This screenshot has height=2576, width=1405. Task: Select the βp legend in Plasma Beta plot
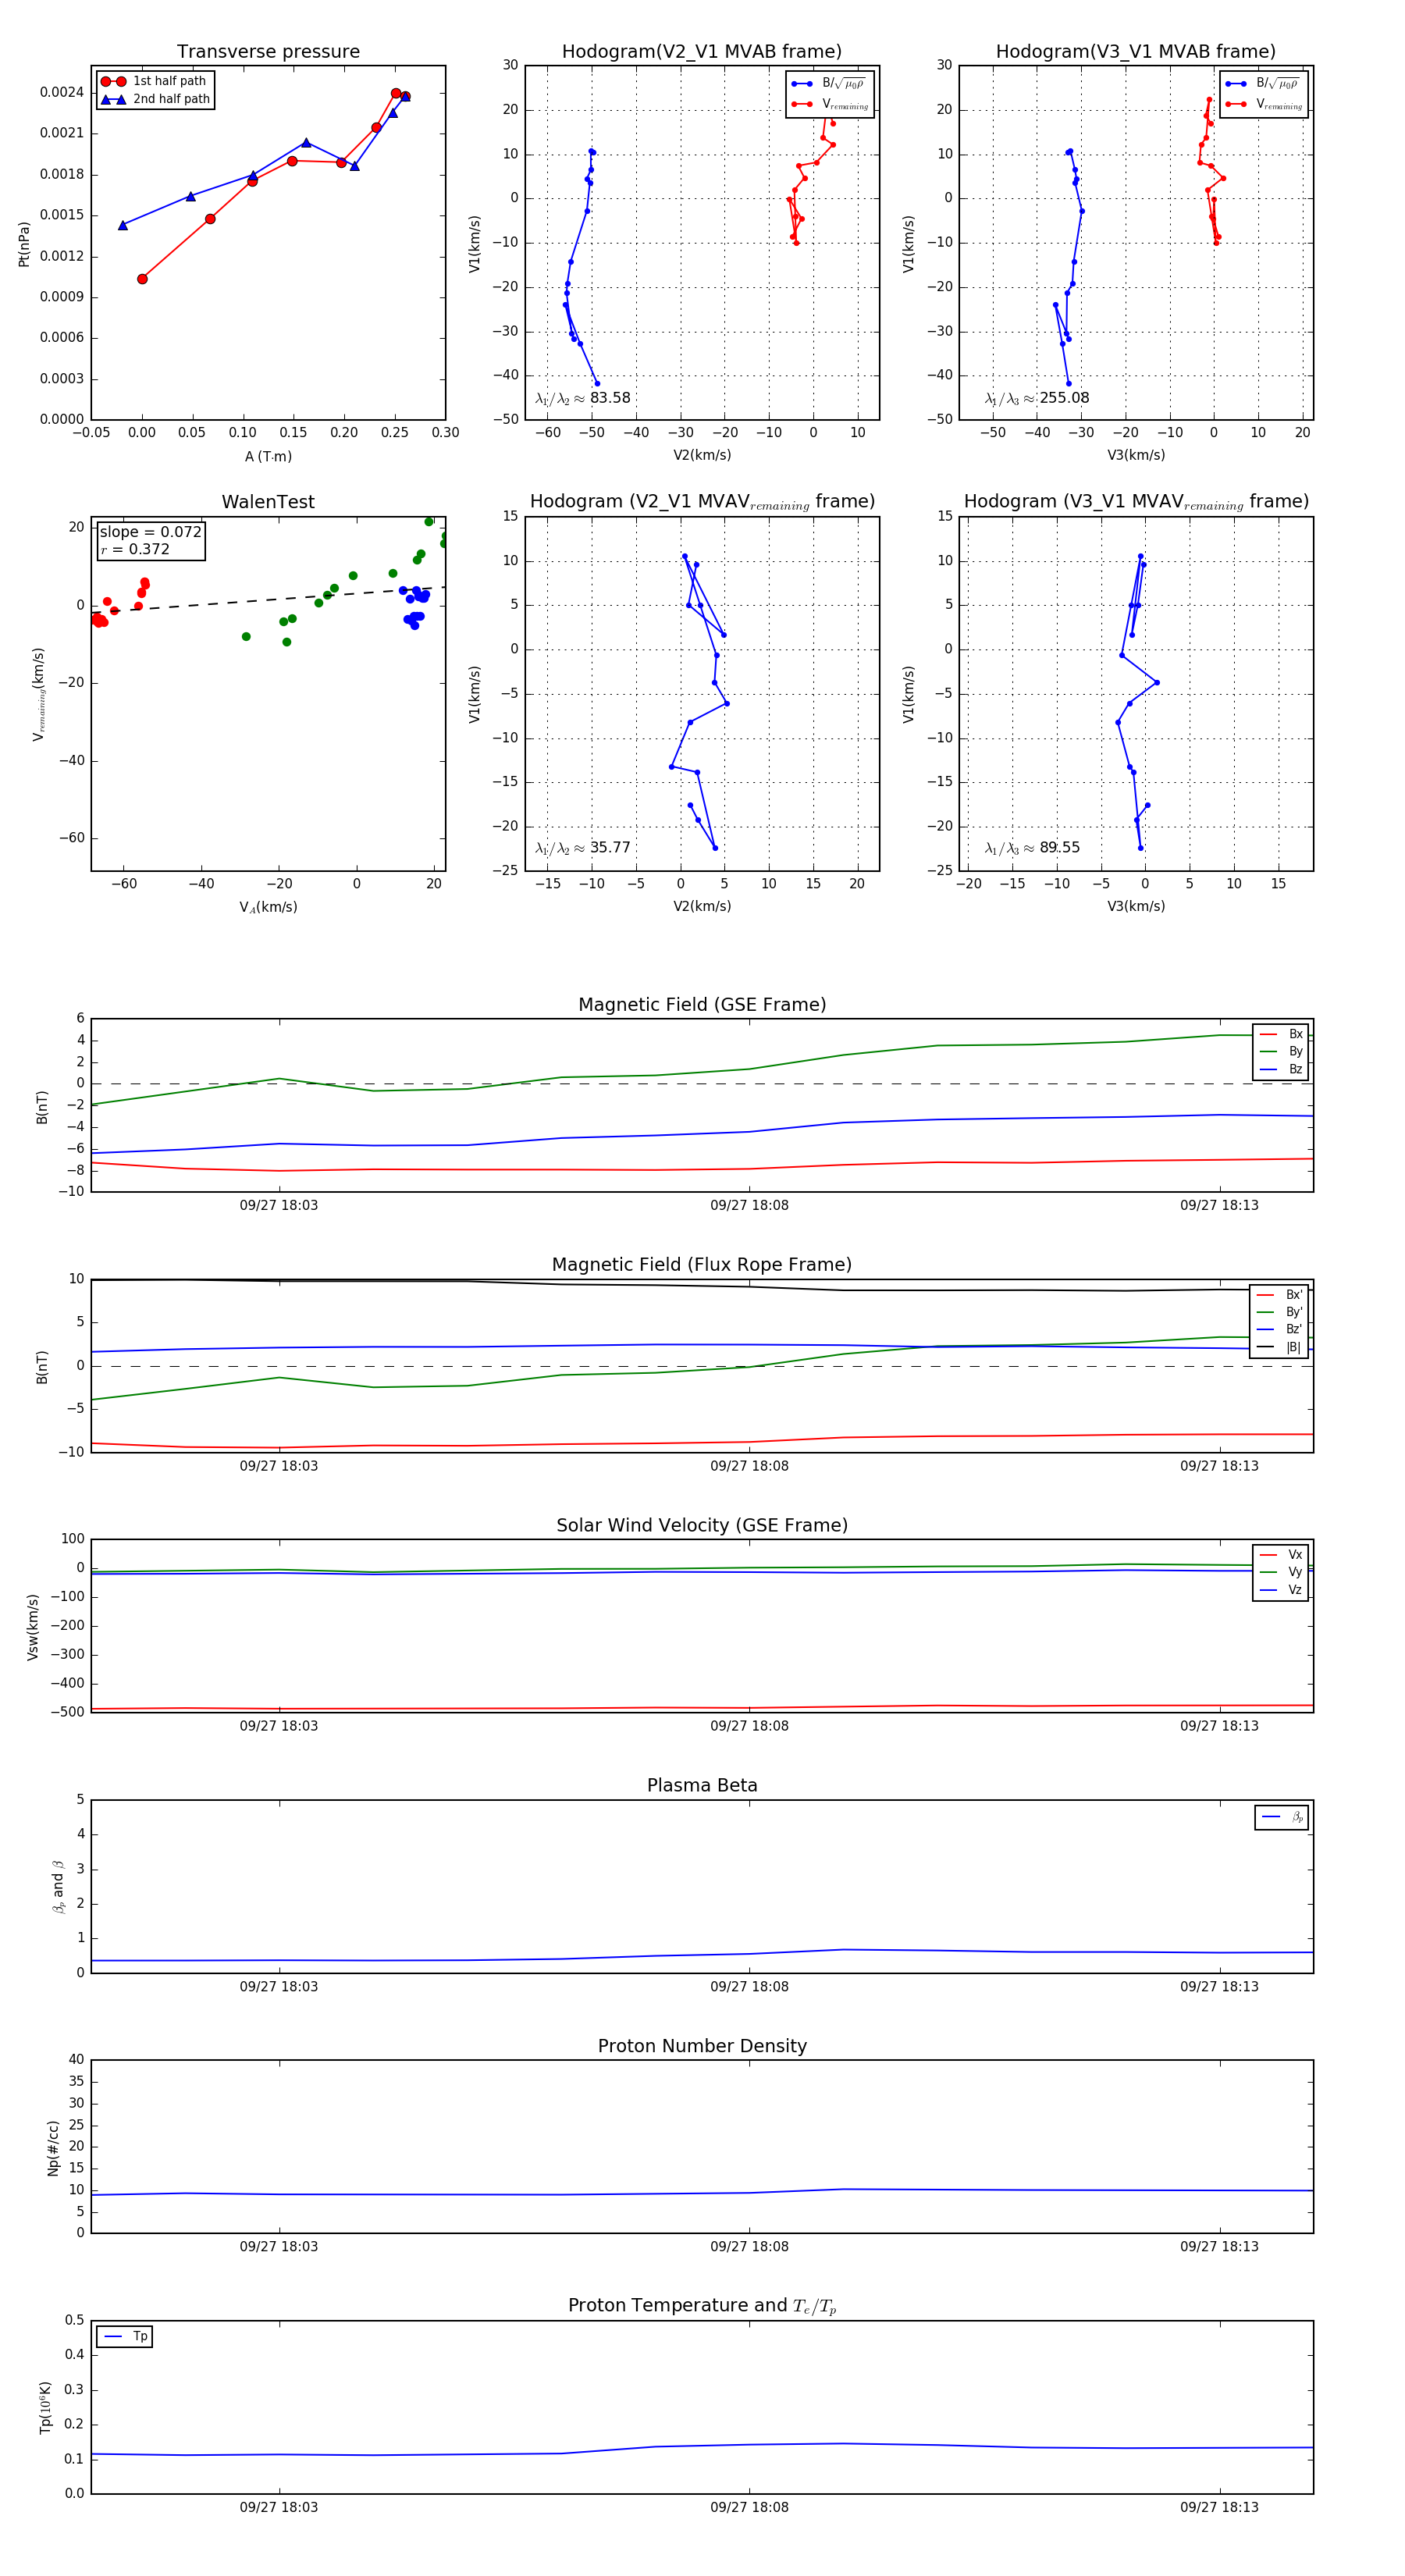(1282, 1817)
